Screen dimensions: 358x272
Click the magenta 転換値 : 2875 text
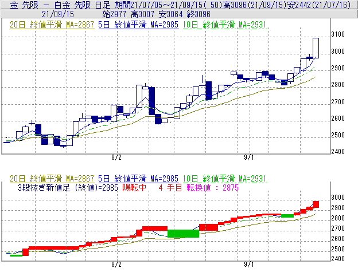[212, 188]
